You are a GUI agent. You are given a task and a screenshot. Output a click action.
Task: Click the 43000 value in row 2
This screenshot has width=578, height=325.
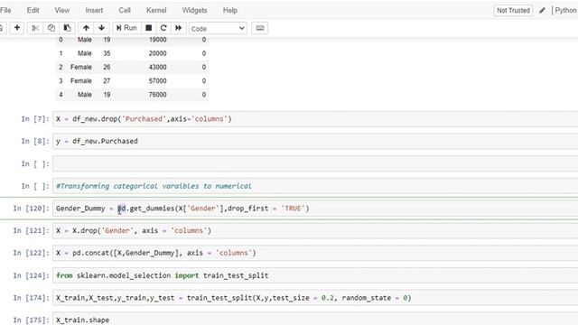157,67
